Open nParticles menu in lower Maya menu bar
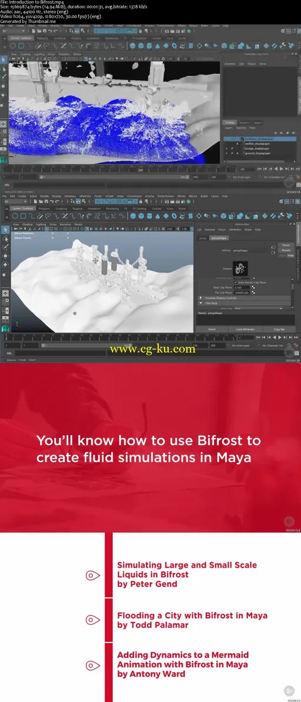301x702 pixels. point(85,196)
